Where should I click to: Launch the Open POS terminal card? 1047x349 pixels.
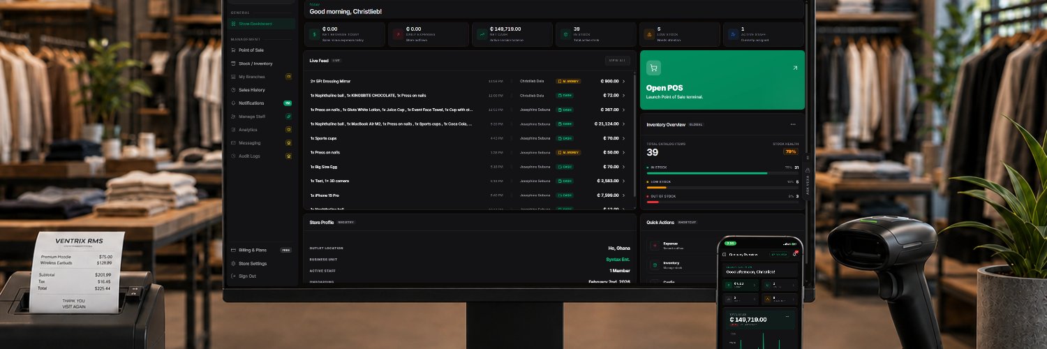tap(722, 80)
